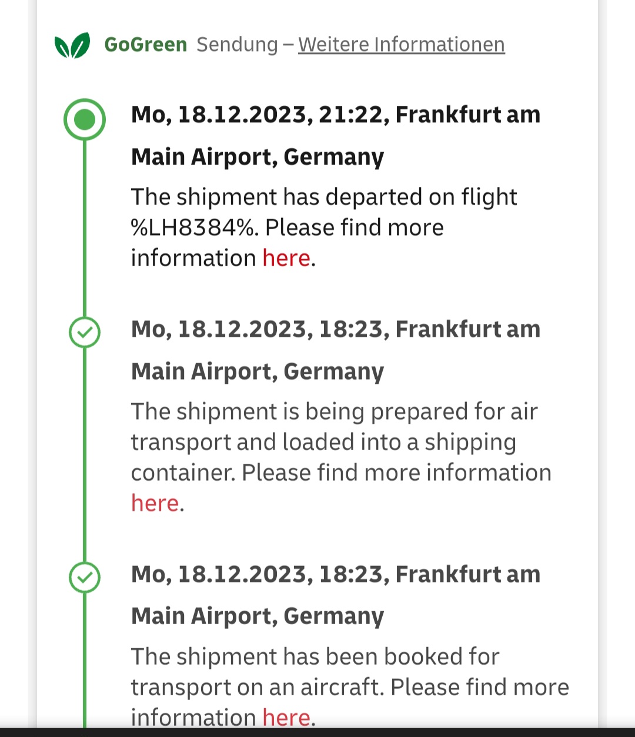Select the 21:22 Frankfurt event heading
The width and height of the screenshot is (635, 737).
335,115
